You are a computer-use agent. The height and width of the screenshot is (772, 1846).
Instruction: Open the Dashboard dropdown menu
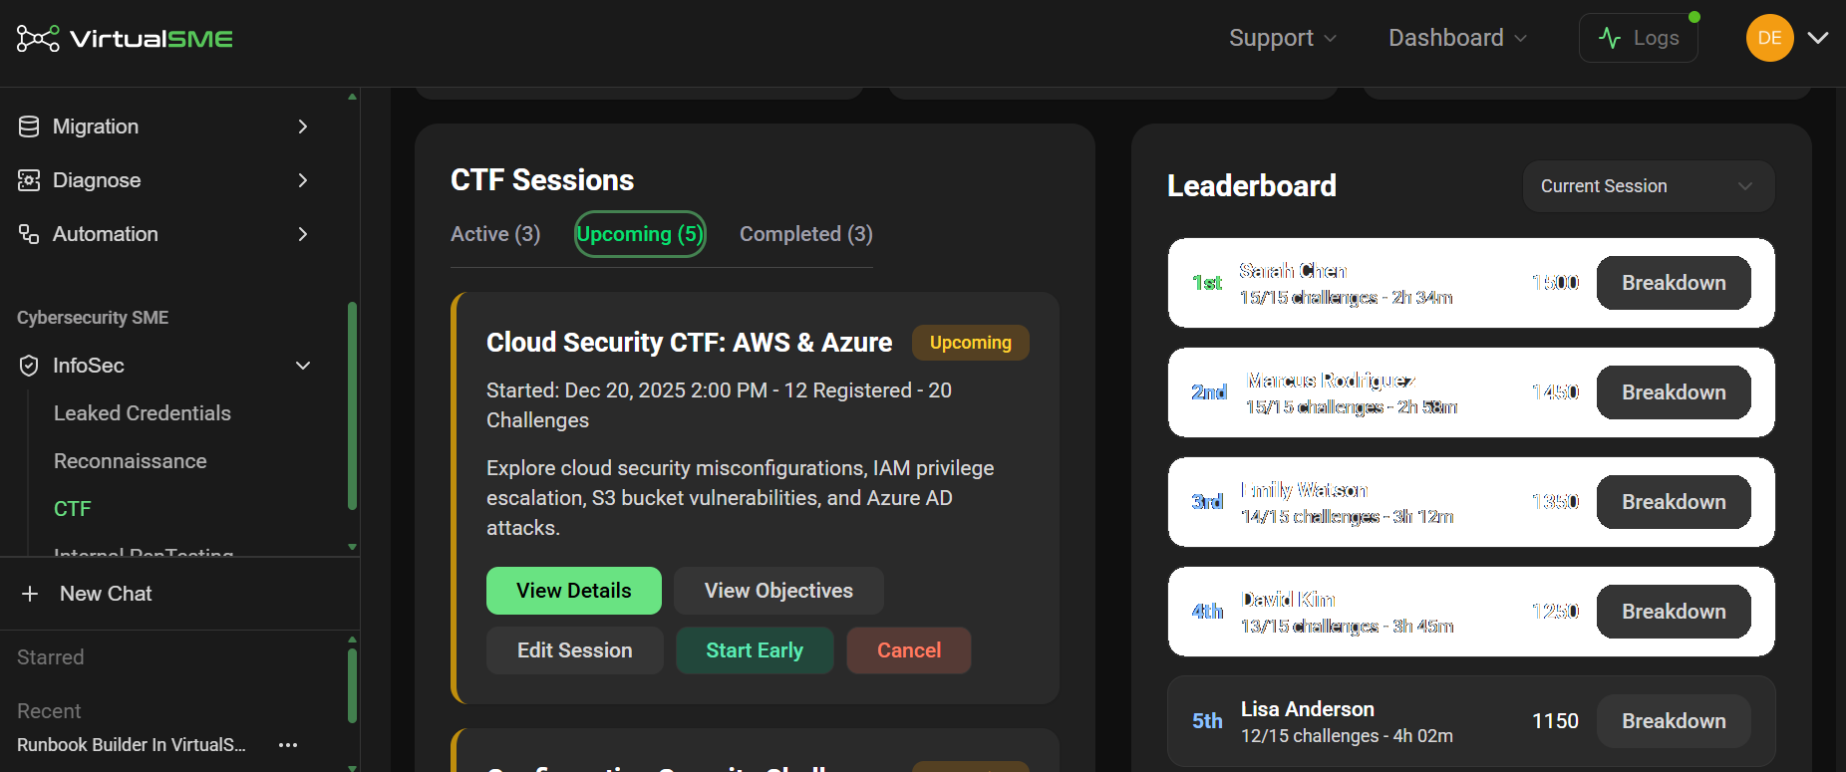[x=1457, y=38]
